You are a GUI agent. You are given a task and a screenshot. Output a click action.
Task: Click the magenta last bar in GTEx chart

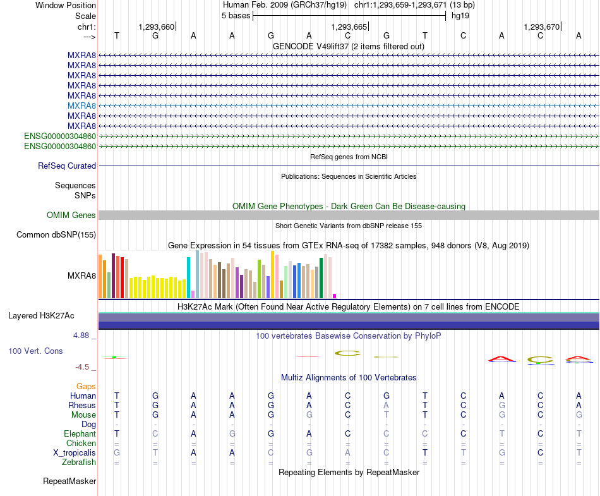(335, 296)
